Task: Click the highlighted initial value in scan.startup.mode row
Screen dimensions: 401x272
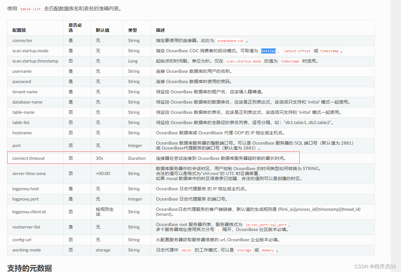Action: pos(268,51)
